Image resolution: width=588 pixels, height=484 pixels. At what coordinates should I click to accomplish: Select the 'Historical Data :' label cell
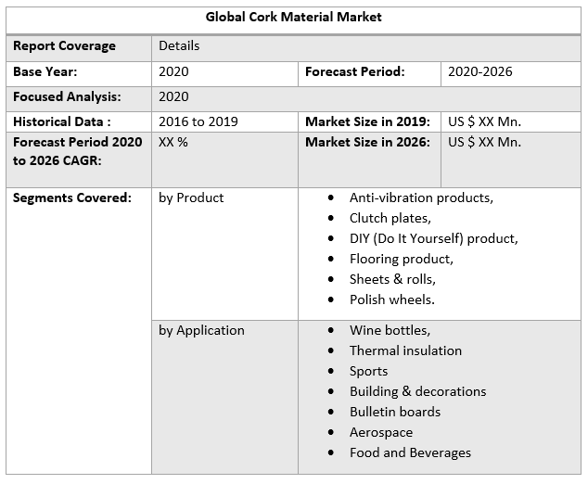click(62, 121)
